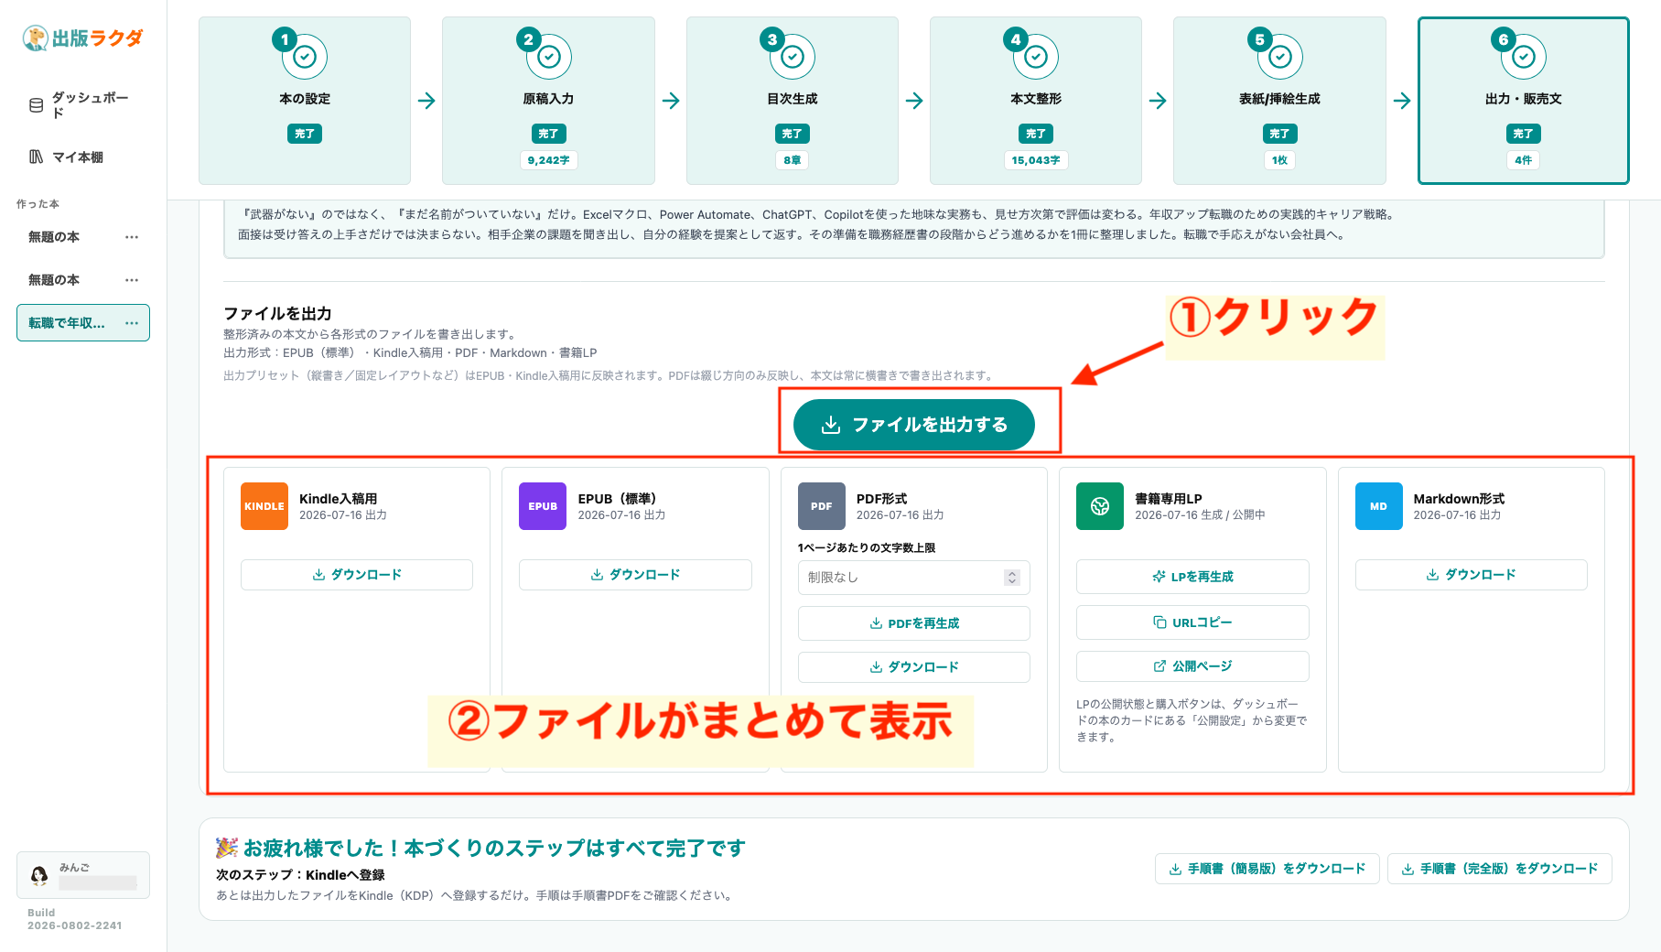Click the 2026-07-16 生成 / 公開中 status text
The height and width of the screenshot is (952, 1661).
(1200, 515)
